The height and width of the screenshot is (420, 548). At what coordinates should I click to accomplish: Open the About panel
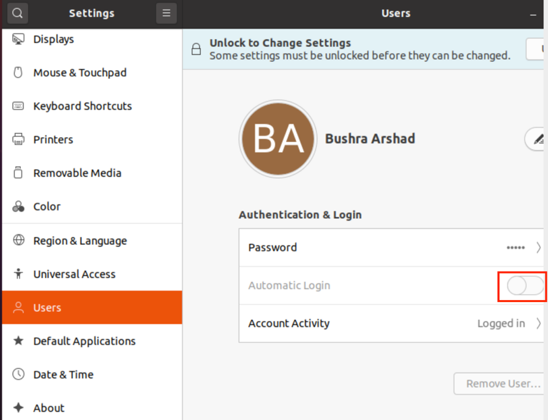tap(49, 408)
